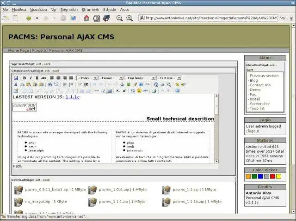Open the Strumenti menu
This screenshot has width=296, height=221.
(90, 9)
